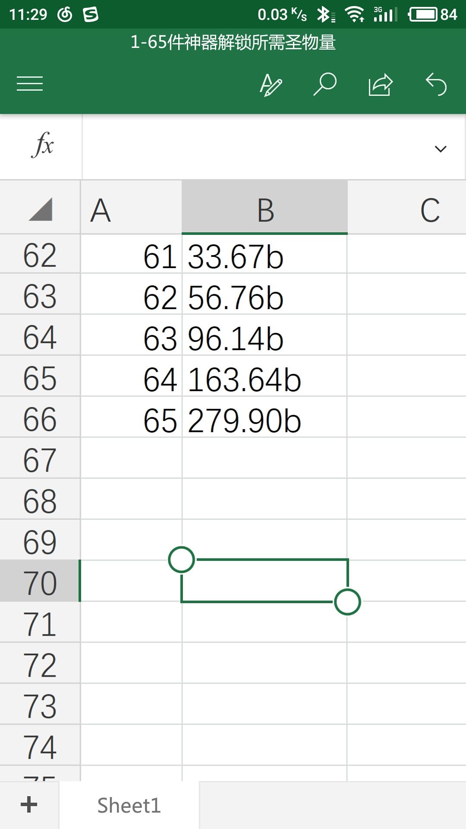Screen dimensions: 466x829
Task: Open the hamburger menu
Action: [30, 84]
